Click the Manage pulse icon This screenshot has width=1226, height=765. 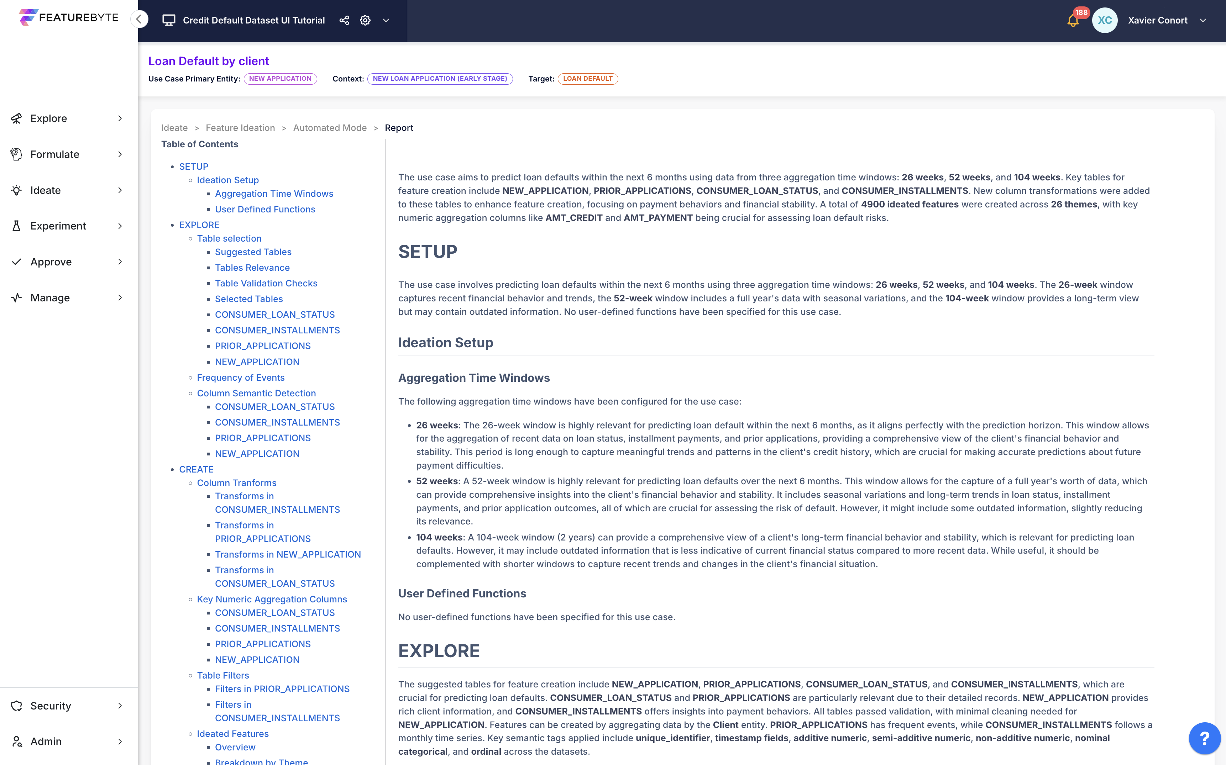(17, 297)
